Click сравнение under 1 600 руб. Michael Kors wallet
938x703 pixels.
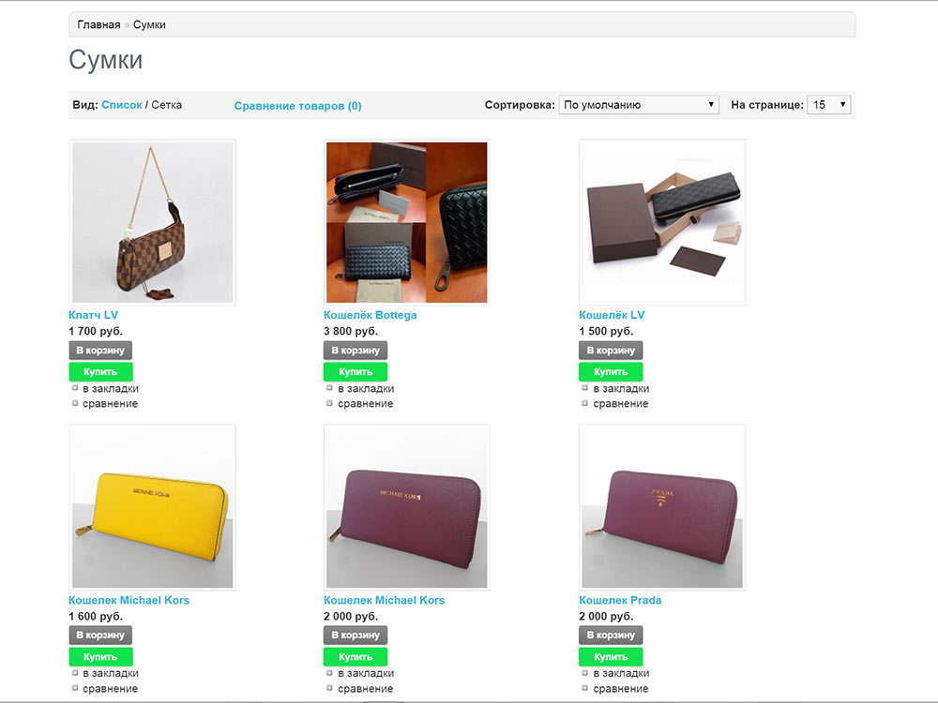(110, 689)
